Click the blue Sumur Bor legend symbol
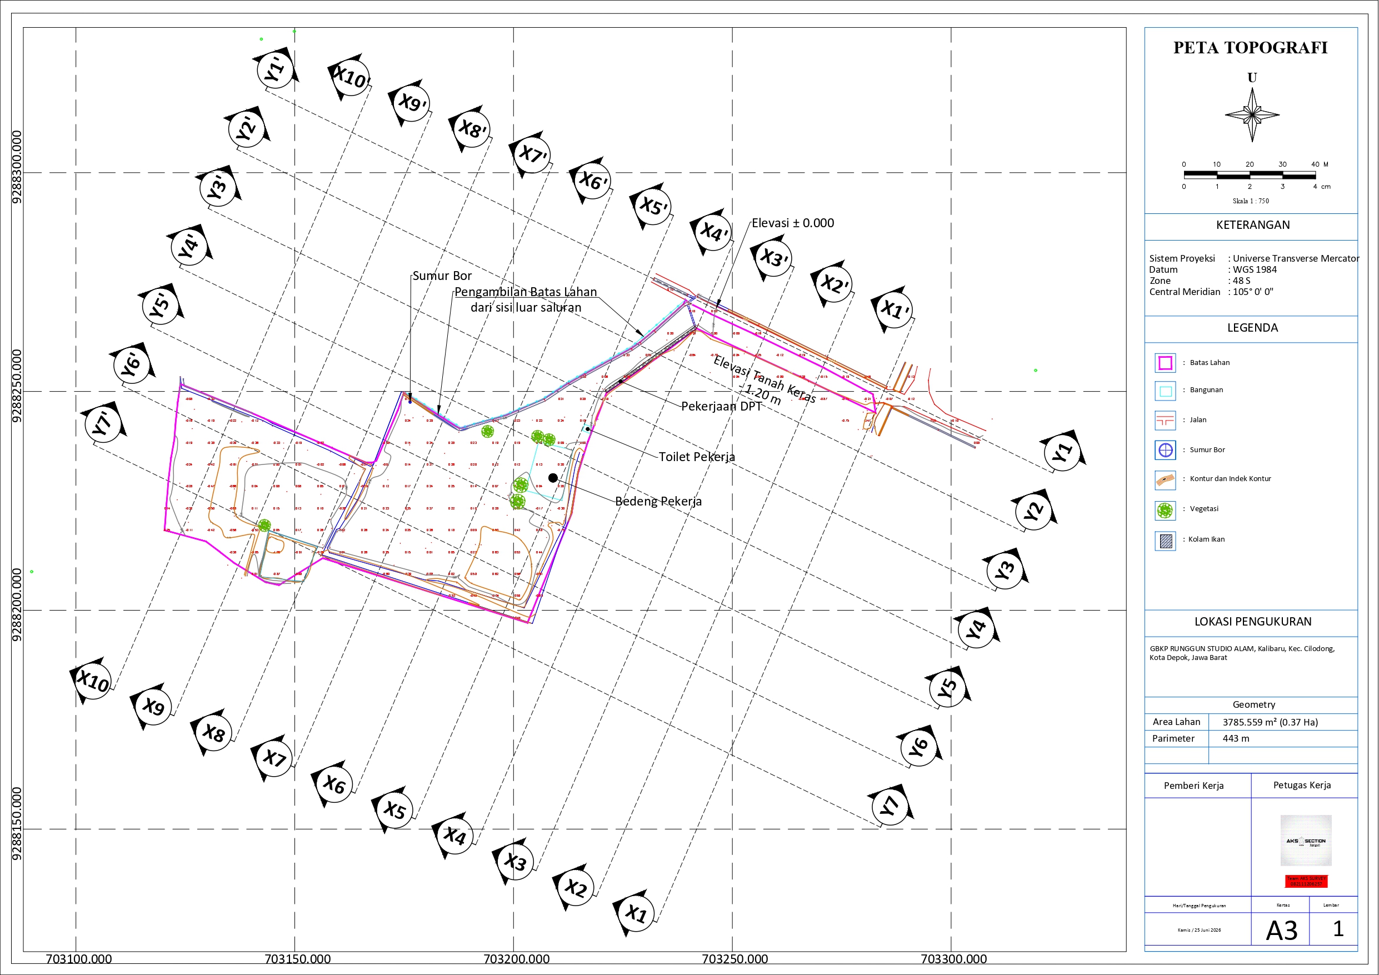Image resolution: width=1379 pixels, height=975 pixels. pos(1165,450)
